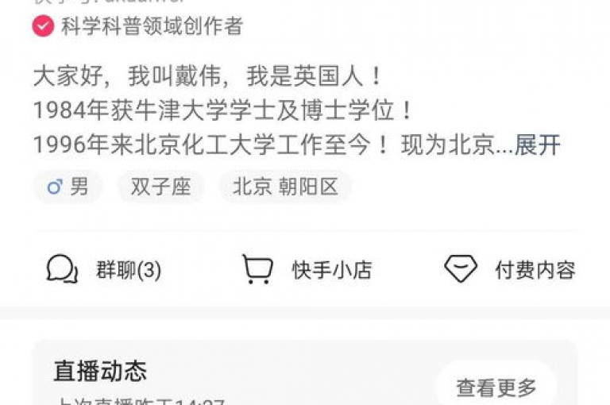Open the shopping cart icon

[x=257, y=269]
